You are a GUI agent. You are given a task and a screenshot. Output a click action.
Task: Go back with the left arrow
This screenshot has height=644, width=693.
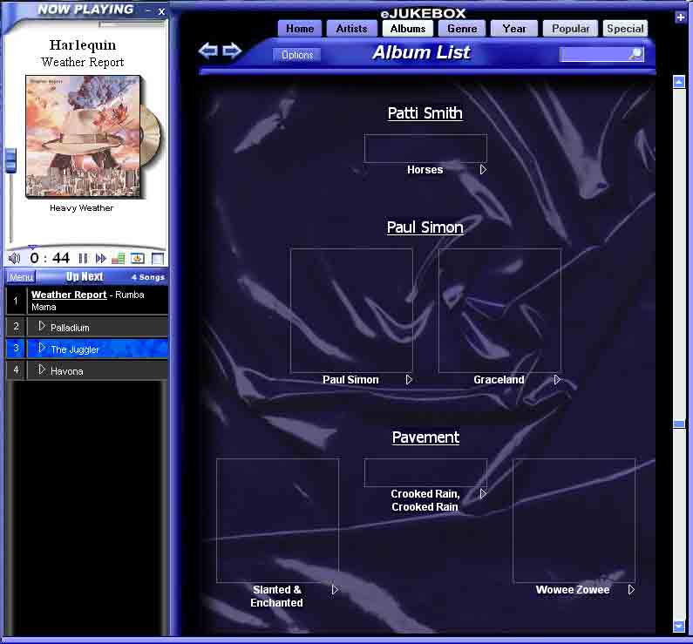208,51
